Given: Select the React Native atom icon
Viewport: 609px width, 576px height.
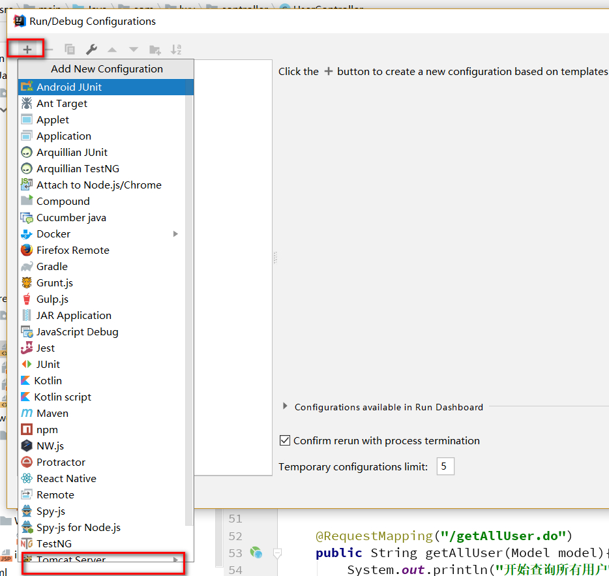Looking at the screenshot, I should pyautogui.click(x=27, y=478).
